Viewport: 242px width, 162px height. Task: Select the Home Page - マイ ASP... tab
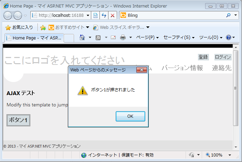[x=34, y=38]
